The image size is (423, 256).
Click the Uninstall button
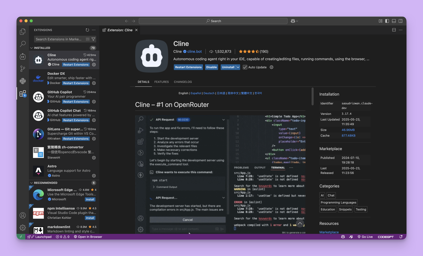click(228, 67)
